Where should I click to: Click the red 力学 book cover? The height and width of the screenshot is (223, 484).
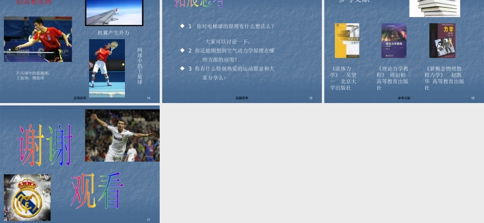click(x=442, y=41)
